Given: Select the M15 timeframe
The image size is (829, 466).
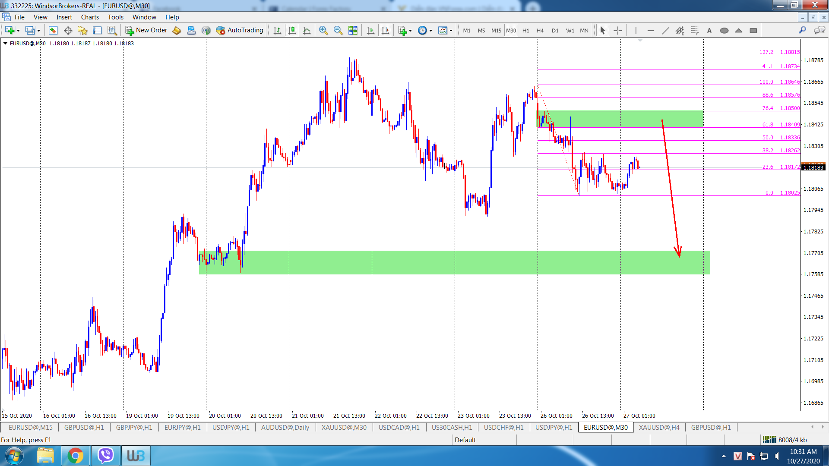Looking at the screenshot, I should coord(496,31).
